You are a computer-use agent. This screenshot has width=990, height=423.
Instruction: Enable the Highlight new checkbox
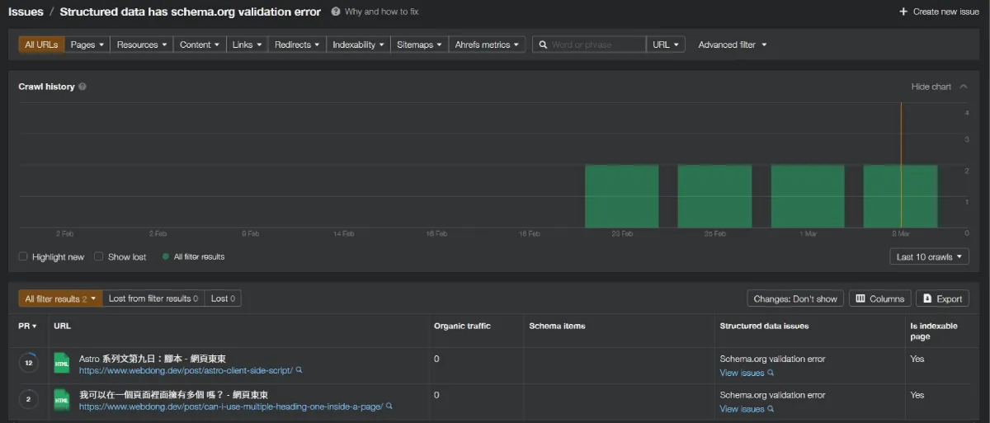click(x=23, y=256)
